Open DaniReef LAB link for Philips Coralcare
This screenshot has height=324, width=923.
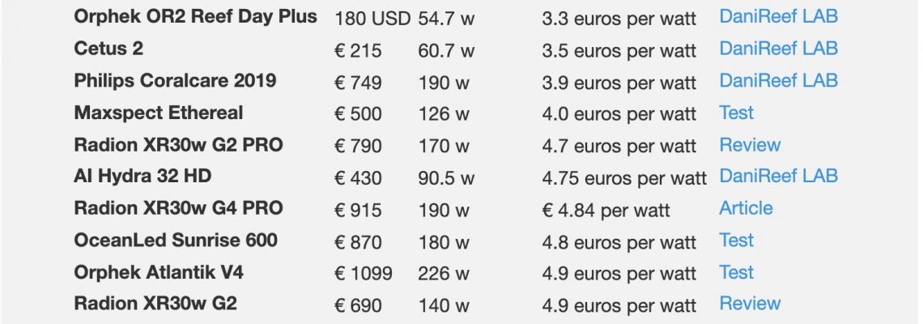pos(778,80)
